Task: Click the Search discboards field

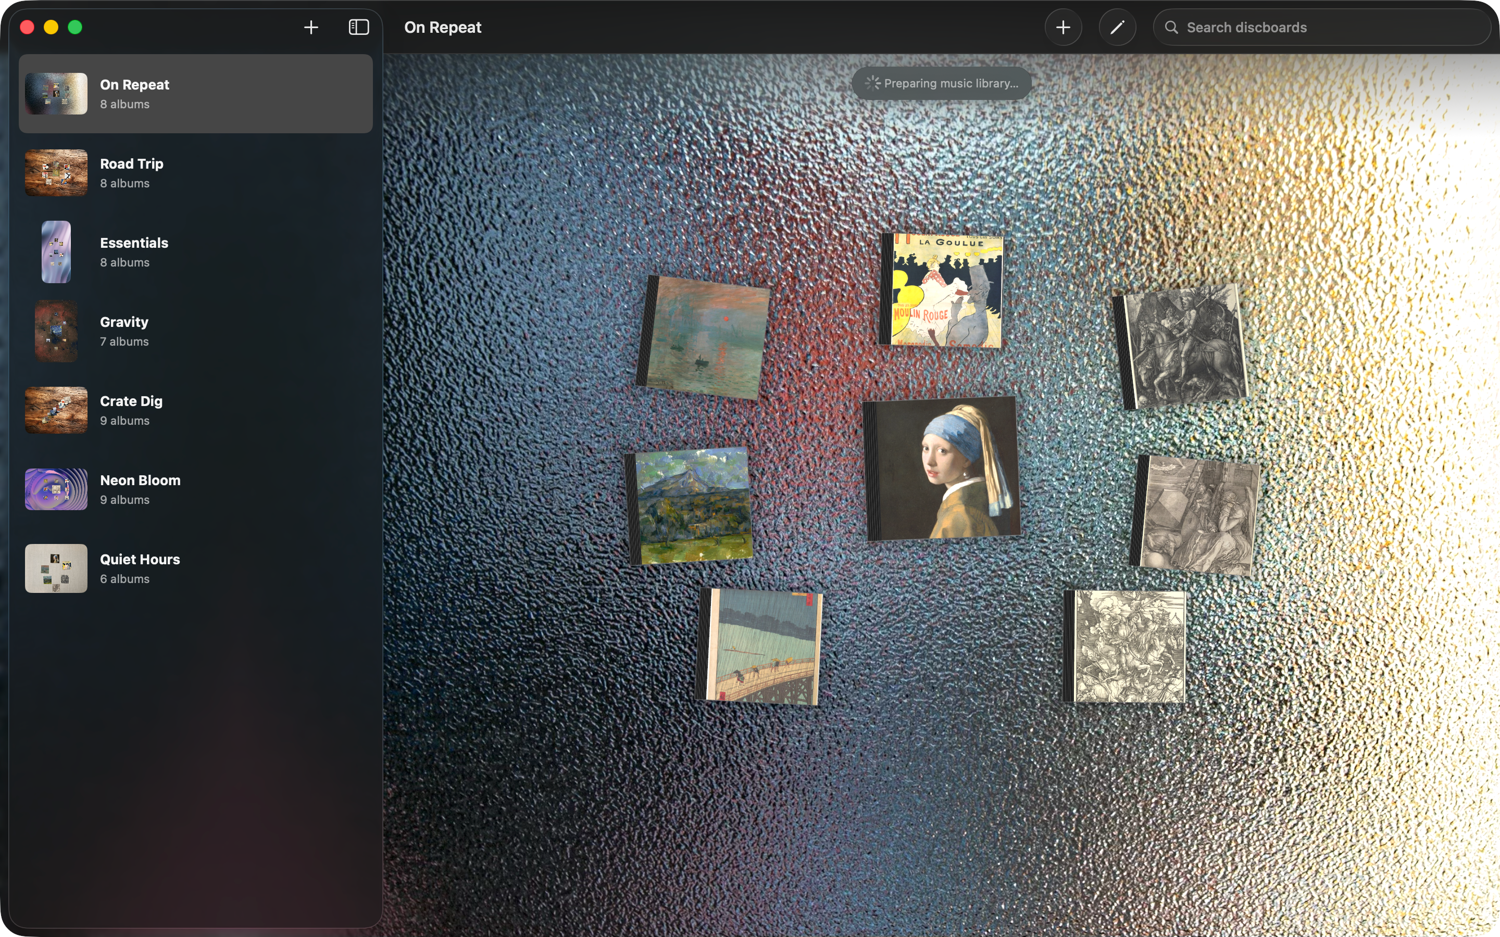Action: [1321, 27]
